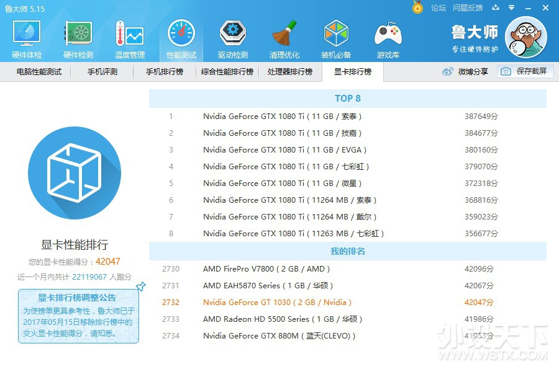Click the TOP 8 section header
559x372 pixels.
tap(348, 98)
